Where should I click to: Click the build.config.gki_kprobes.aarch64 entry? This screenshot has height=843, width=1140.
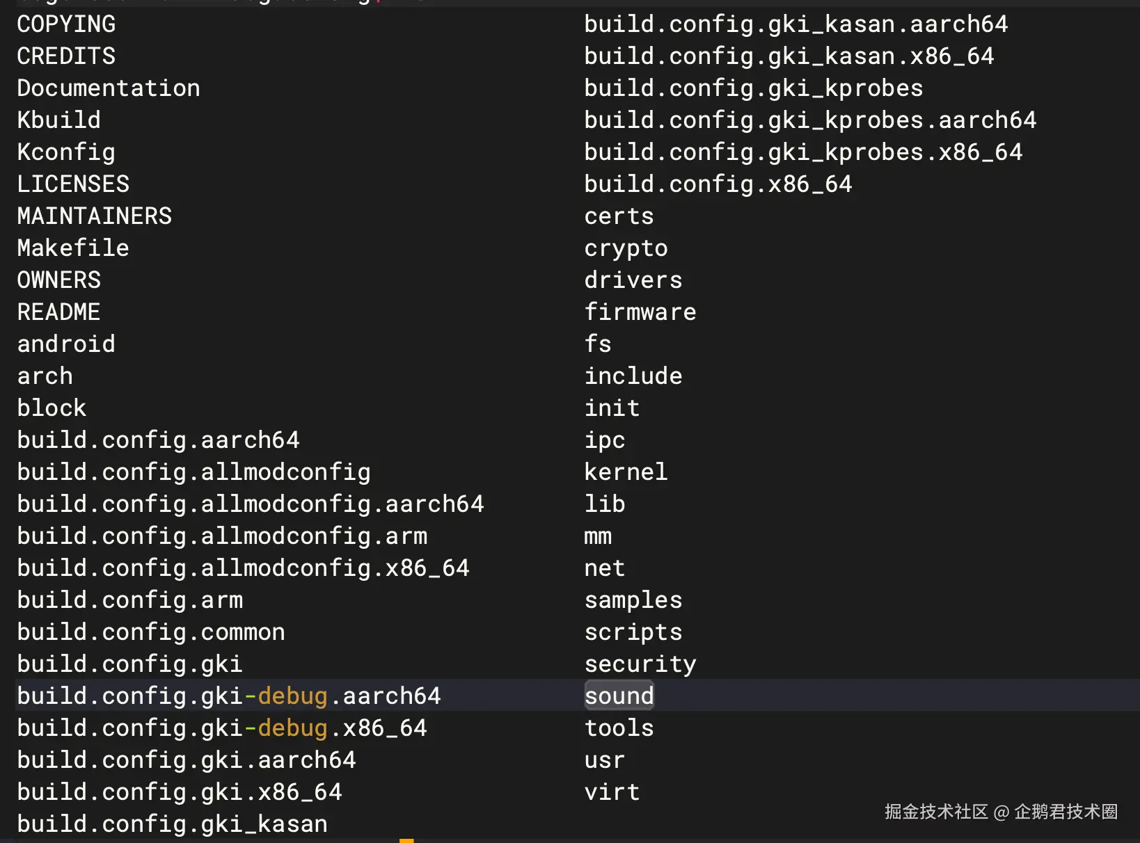810,120
